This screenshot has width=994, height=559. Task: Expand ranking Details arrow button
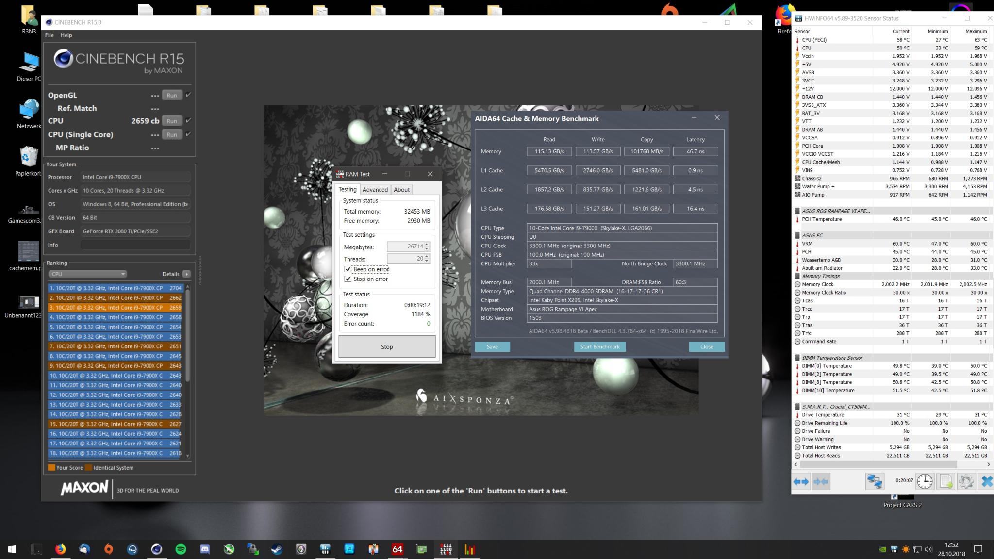(186, 274)
